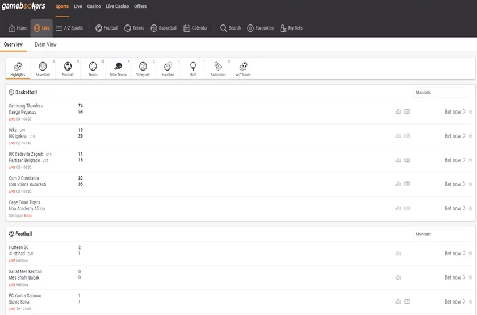
Task: Bet now on Cape Town Tigers match
Action: (455, 208)
